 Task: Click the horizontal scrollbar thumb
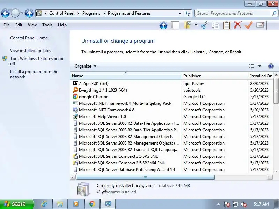145,177
